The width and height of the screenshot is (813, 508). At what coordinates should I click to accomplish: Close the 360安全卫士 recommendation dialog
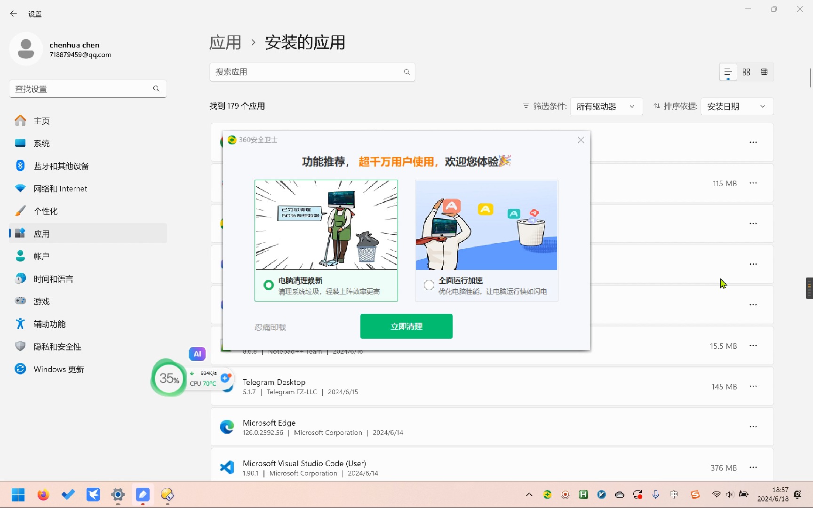pos(581,140)
